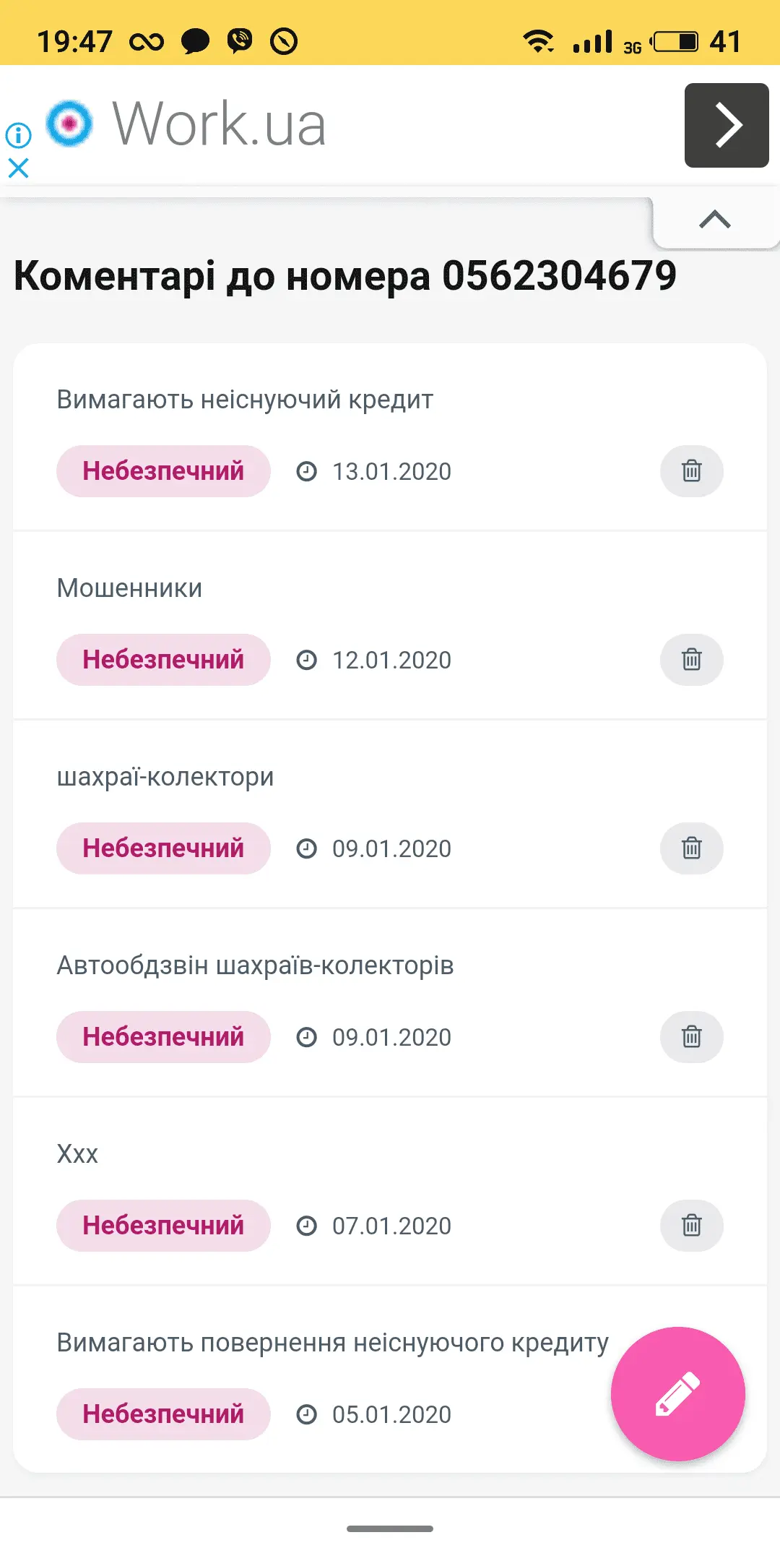The image size is (780, 1561).
Task: Tap "Небезпечний" tag on the Мошенники comment
Action: (163, 660)
